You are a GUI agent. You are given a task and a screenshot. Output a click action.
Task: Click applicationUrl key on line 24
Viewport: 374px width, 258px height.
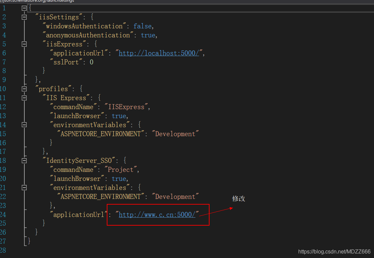[x=79, y=215]
